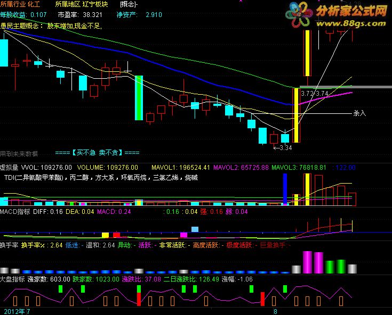Select the 愚民主题概念 股东增加,现金不足 text

[x=51, y=26]
